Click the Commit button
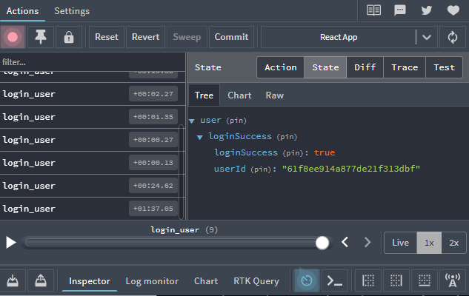469x296 pixels. click(x=231, y=37)
